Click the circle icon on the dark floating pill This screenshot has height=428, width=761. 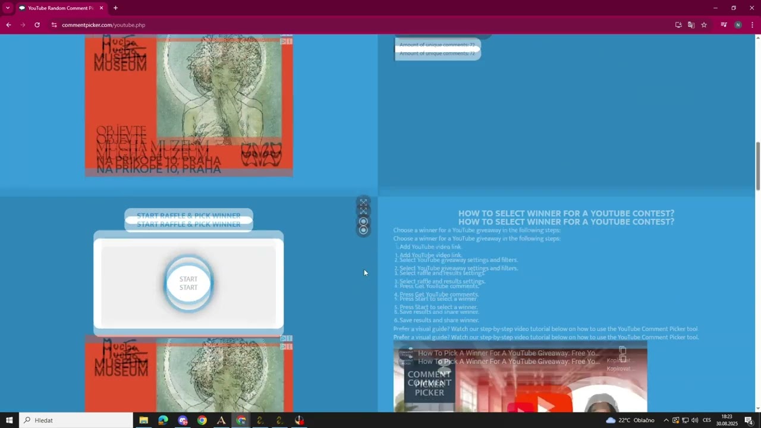(x=363, y=226)
